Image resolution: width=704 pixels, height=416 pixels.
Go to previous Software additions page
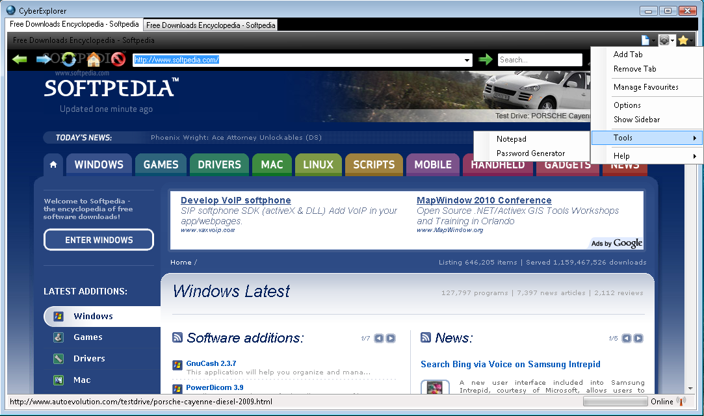[x=379, y=339]
